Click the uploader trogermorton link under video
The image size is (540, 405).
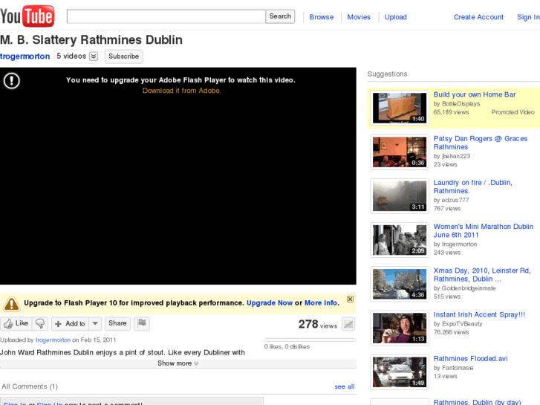pyautogui.click(x=53, y=340)
